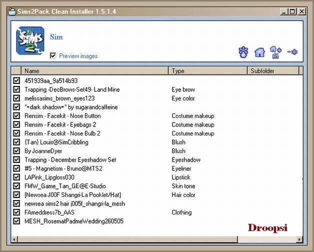This screenshot has width=314, height=252.
Task: Toggle newsea sims2 hair j005f_shangri-la_mesh checkbox
Action: (x=16, y=203)
